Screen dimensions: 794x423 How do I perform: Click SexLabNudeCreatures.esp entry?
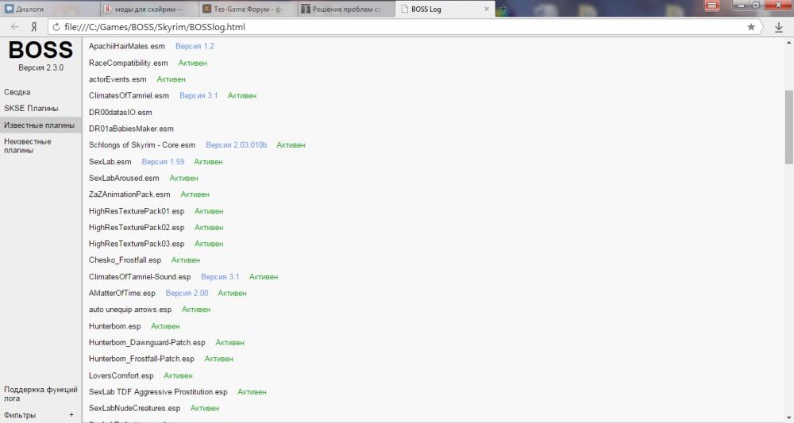point(134,408)
